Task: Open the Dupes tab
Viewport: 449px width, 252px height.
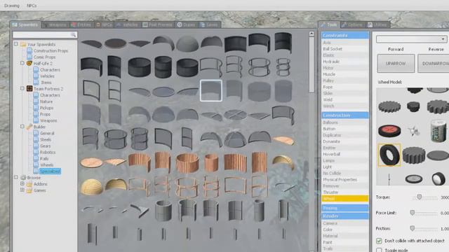Action: [186, 25]
